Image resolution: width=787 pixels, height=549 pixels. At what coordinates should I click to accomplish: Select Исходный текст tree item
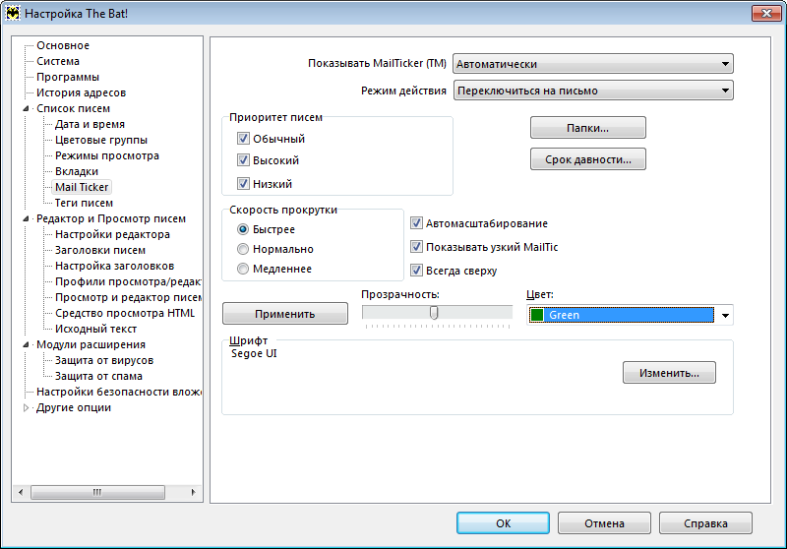point(95,330)
